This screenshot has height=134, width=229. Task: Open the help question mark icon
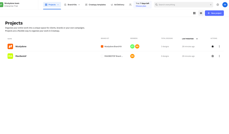(x=218, y=5)
